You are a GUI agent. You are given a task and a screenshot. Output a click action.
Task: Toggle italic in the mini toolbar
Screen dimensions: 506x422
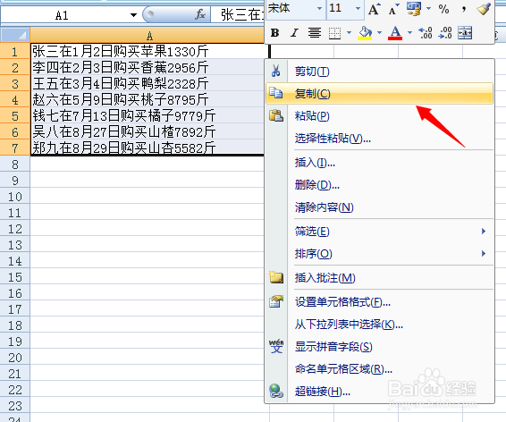click(x=294, y=32)
